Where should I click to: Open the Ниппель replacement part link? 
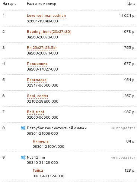click(x=41, y=141)
